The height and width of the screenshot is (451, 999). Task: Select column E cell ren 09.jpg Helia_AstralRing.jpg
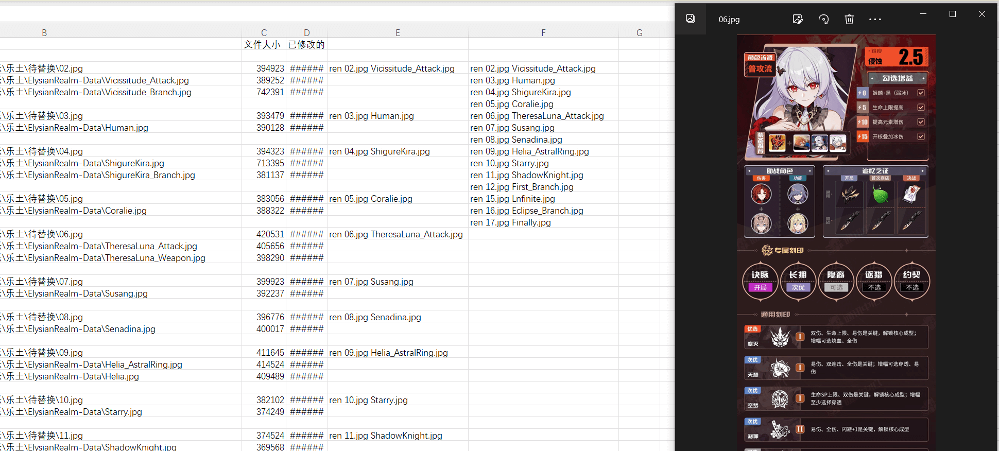pyautogui.click(x=398, y=352)
